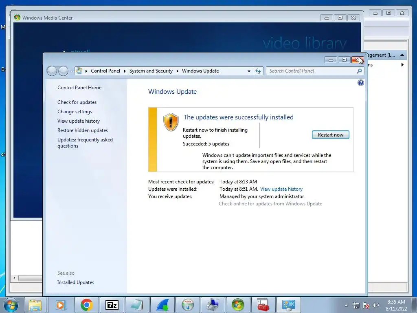The image size is (417, 313).
Task: Open Google Chrome from the taskbar
Action: 86,305
